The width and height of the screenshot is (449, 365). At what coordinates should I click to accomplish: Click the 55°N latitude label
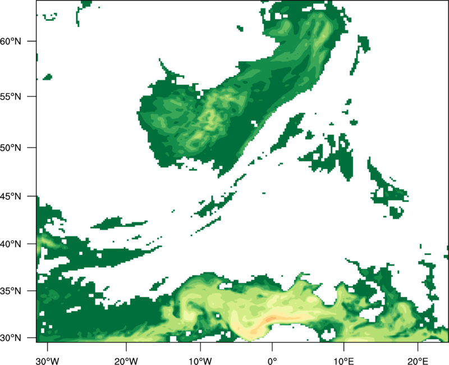(x=11, y=97)
